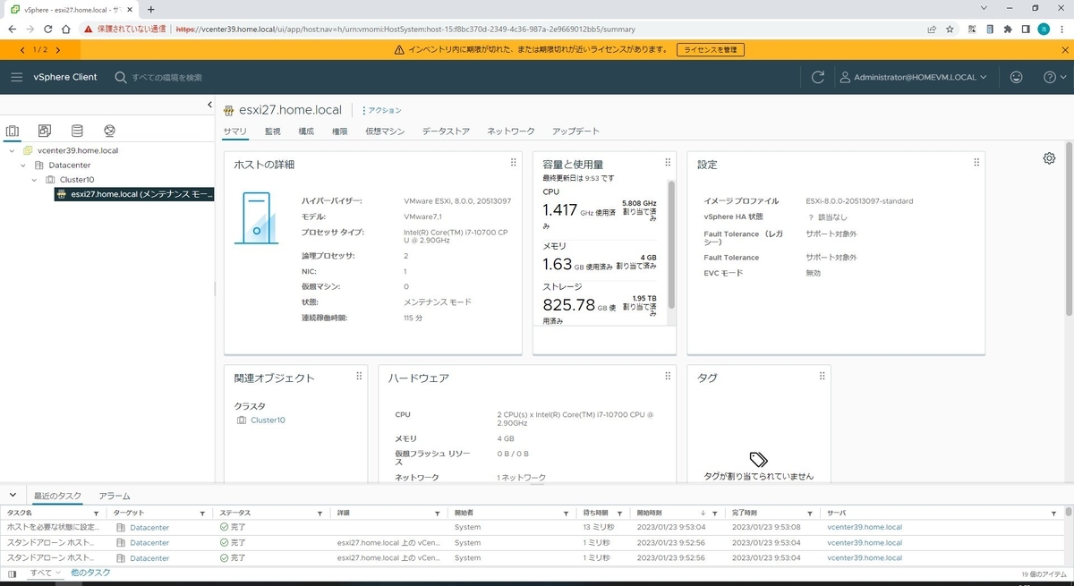Select Cluster10 in the inventory tree
Screen dimensions: 1074x586
[77, 180]
